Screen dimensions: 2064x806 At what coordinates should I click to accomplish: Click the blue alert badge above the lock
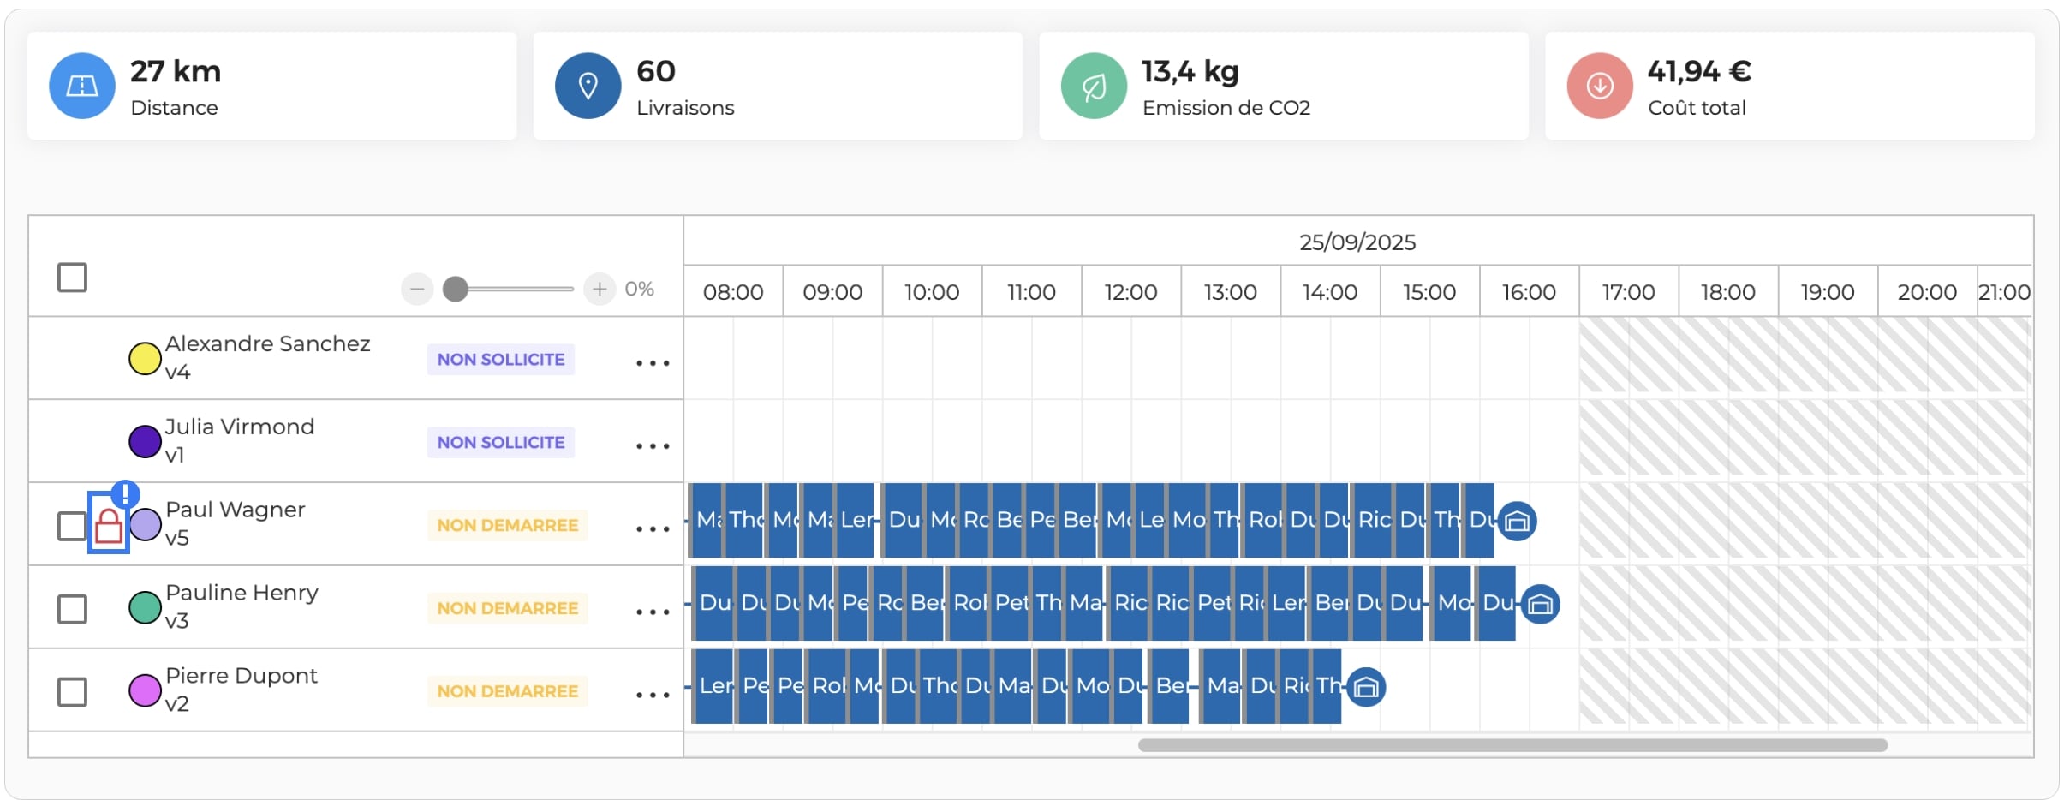(126, 494)
